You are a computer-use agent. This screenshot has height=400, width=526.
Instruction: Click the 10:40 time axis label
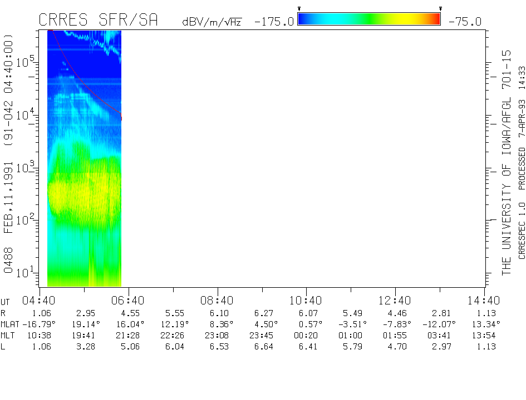pyautogui.click(x=306, y=300)
